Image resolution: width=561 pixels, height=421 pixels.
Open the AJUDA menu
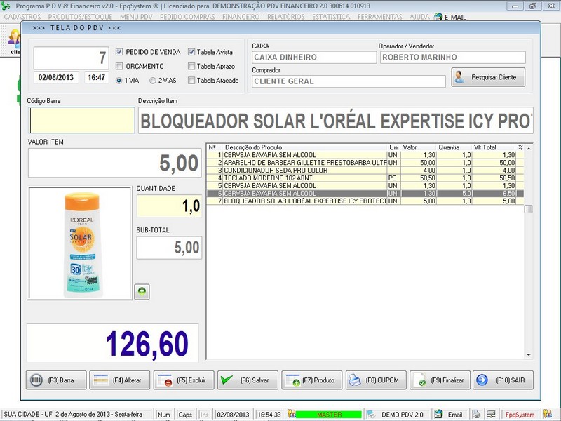pos(419,17)
